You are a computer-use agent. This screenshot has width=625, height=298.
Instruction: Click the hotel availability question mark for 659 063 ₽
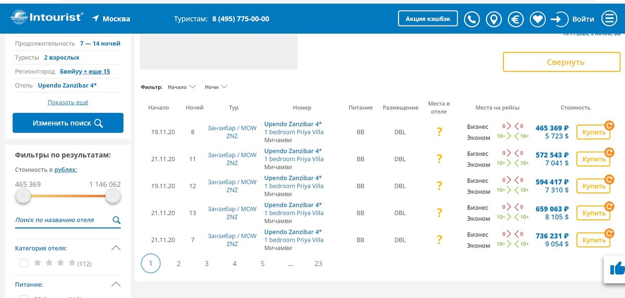tap(439, 213)
